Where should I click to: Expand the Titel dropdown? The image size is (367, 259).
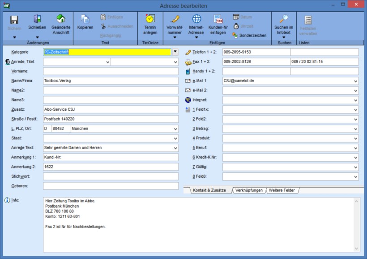(175, 62)
